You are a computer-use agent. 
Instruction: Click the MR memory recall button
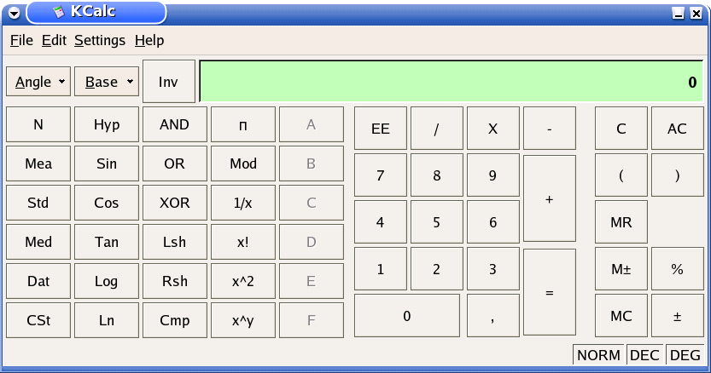[621, 221]
